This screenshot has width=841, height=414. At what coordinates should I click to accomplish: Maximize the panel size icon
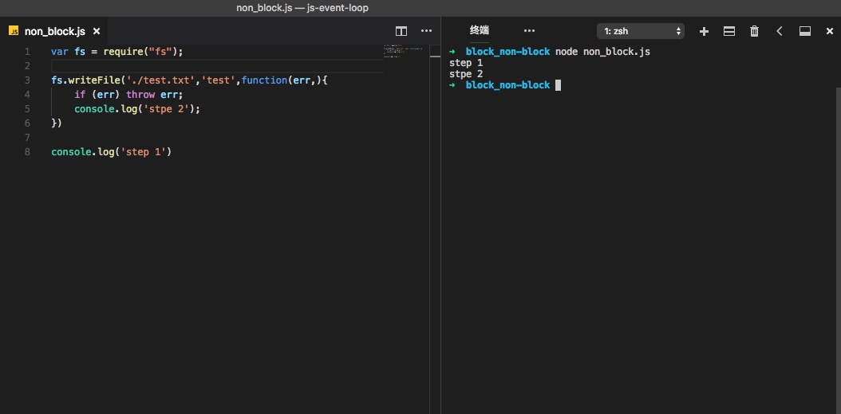click(804, 31)
